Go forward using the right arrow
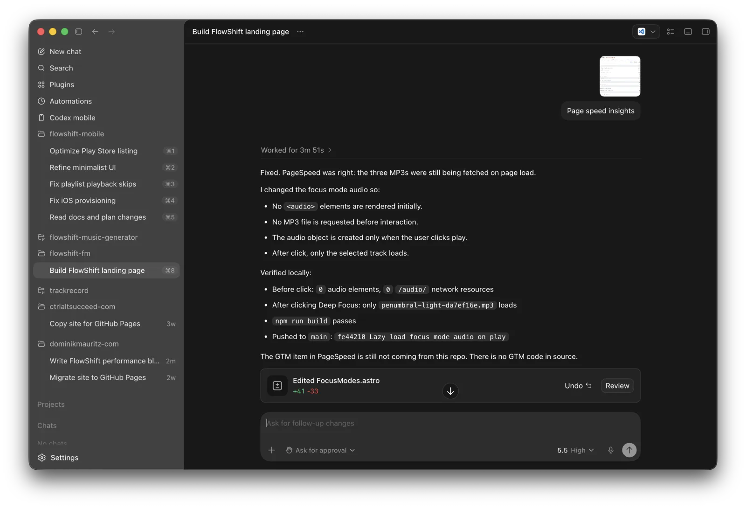 pyautogui.click(x=111, y=32)
